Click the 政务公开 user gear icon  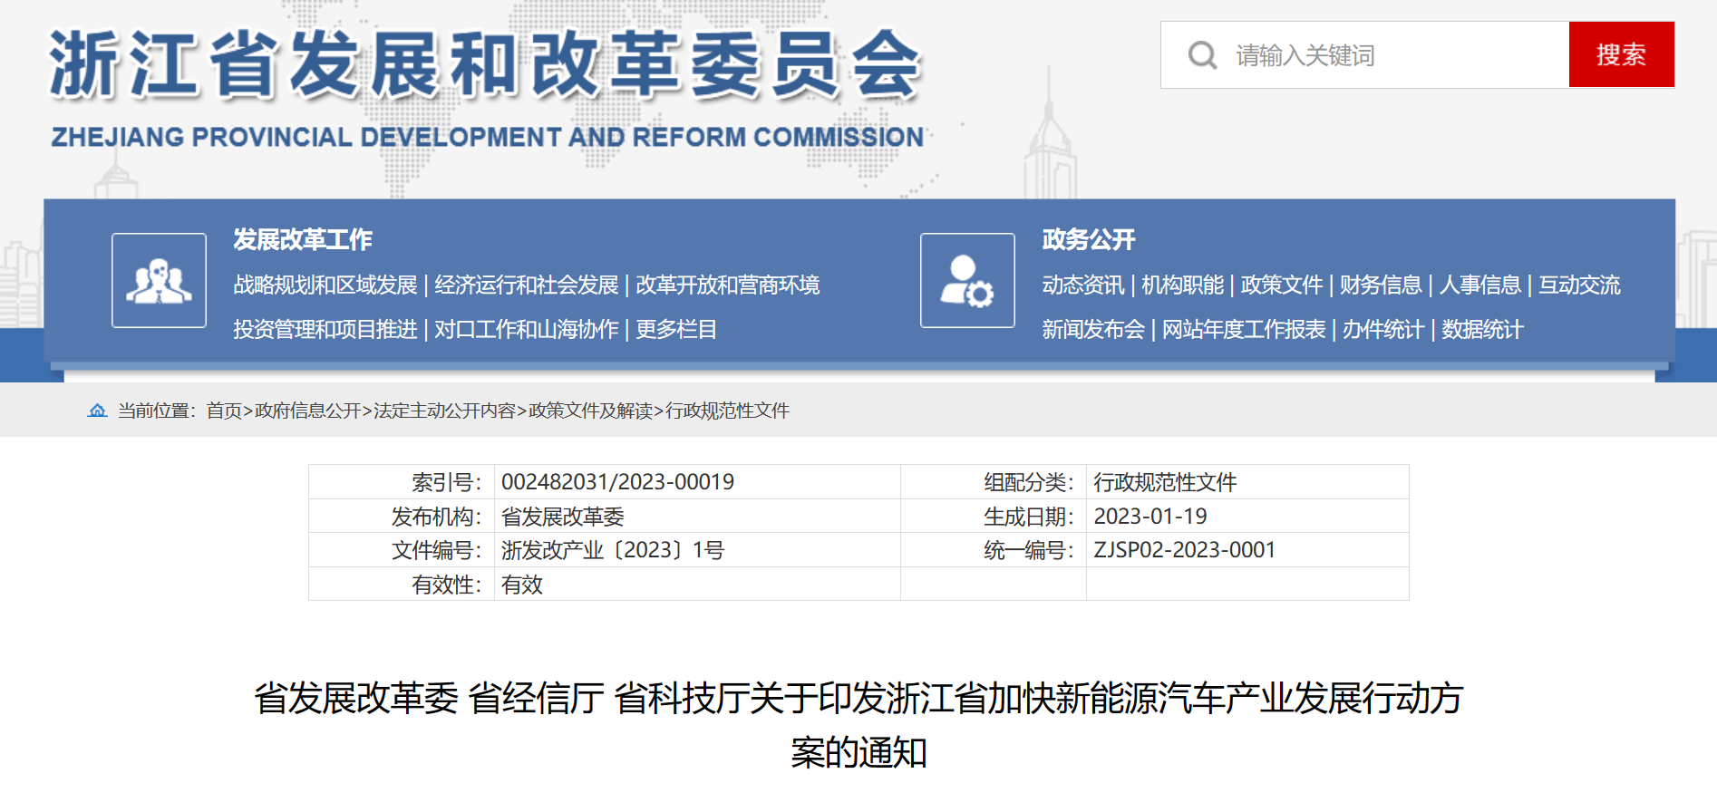[967, 281]
